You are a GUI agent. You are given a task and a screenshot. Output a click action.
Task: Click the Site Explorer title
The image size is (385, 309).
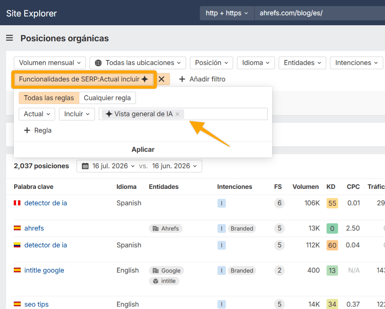tap(31, 13)
